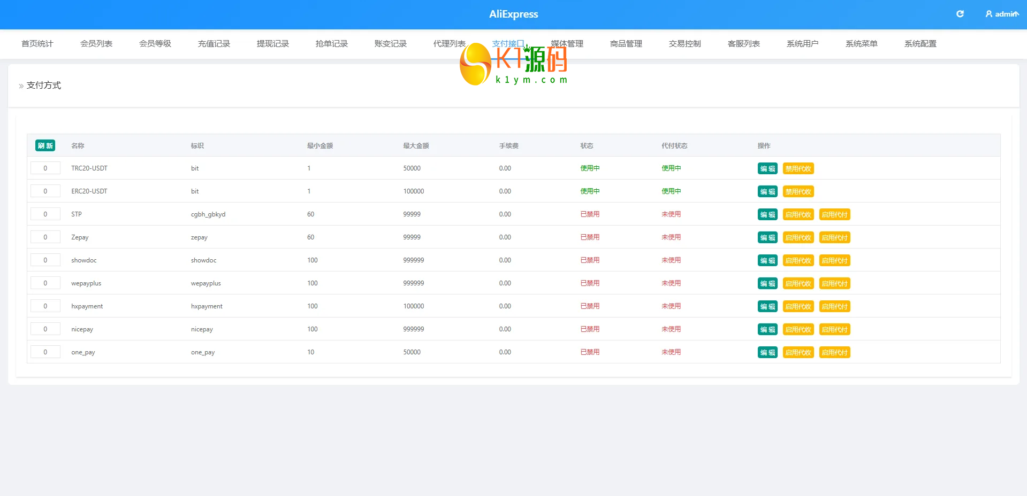Click sort input for one_pay row

pyautogui.click(x=45, y=352)
